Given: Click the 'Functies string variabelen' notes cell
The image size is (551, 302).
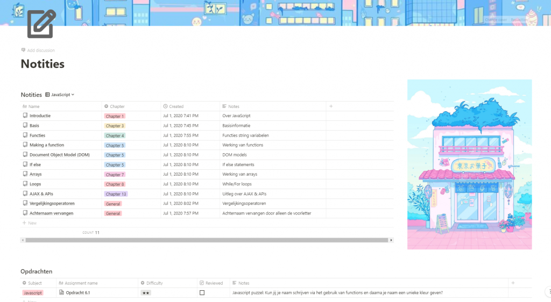Looking at the screenshot, I should [273, 135].
